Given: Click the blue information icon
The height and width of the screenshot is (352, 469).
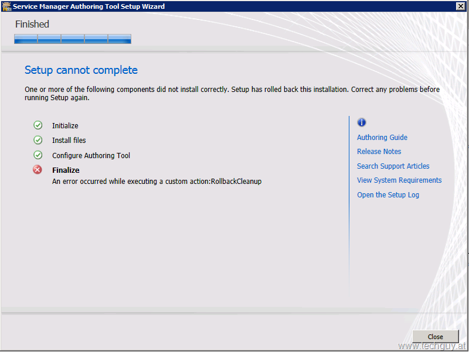Looking at the screenshot, I should click(362, 122).
